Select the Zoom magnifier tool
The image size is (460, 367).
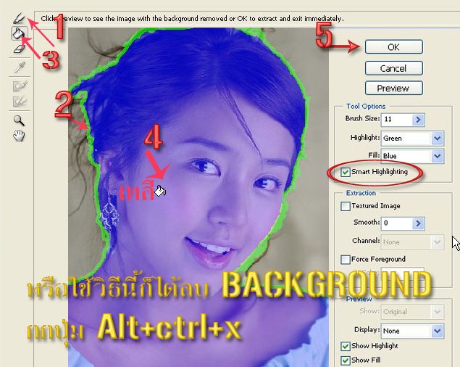(19, 120)
